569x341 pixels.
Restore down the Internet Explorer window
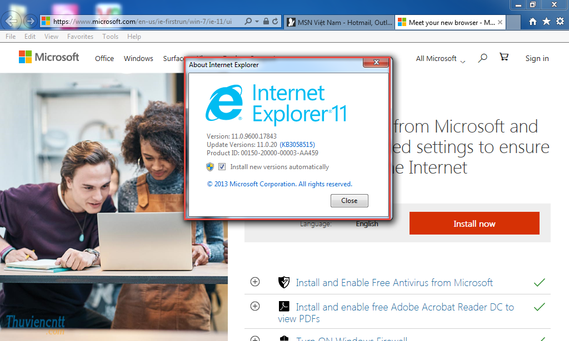pos(533,4)
